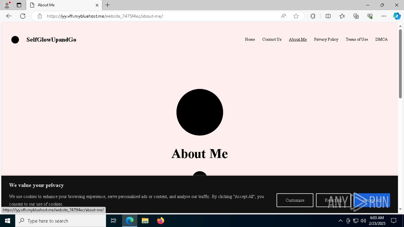Image resolution: width=404 pixels, height=227 pixels.
Task: Show hidden system tray icons chevron
Action: [x=340, y=221]
